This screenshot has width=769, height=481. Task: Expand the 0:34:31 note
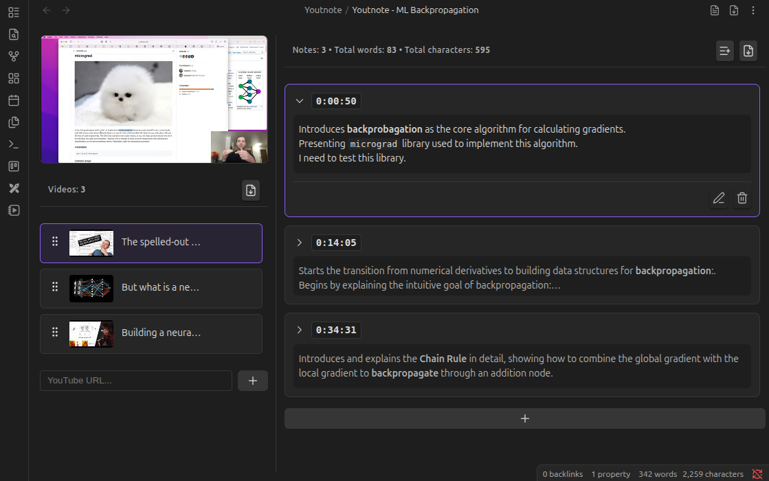point(300,330)
